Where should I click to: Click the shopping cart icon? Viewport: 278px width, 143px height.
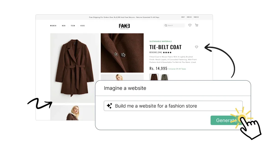[x=197, y=25]
